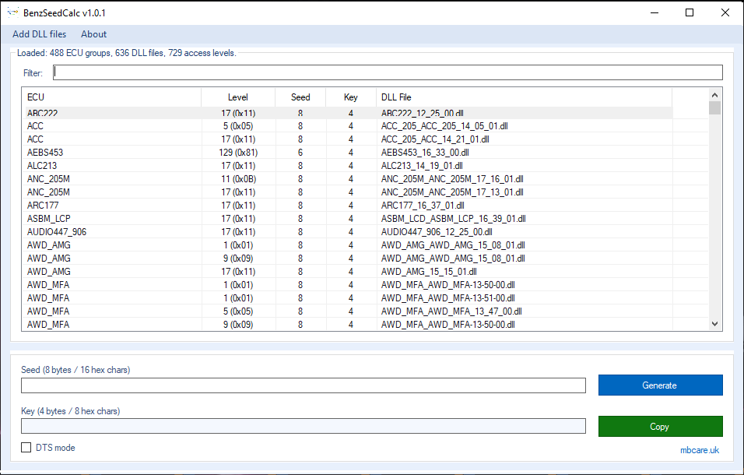Select AWD_AMG_15_15_01.dll file entry
Screen dimensions: 744x475
point(429,272)
